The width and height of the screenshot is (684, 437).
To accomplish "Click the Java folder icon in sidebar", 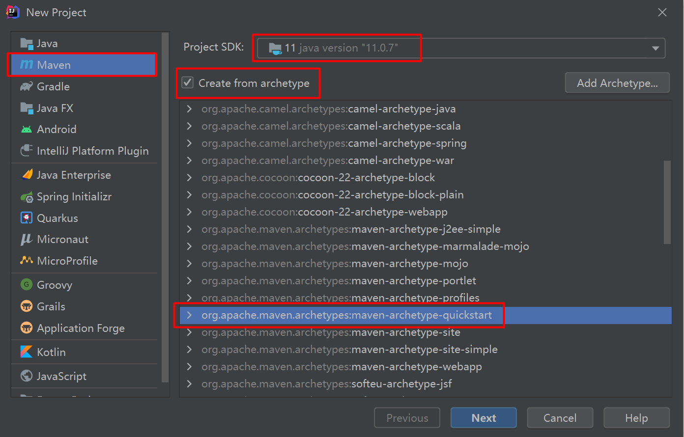I will [27, 43].
